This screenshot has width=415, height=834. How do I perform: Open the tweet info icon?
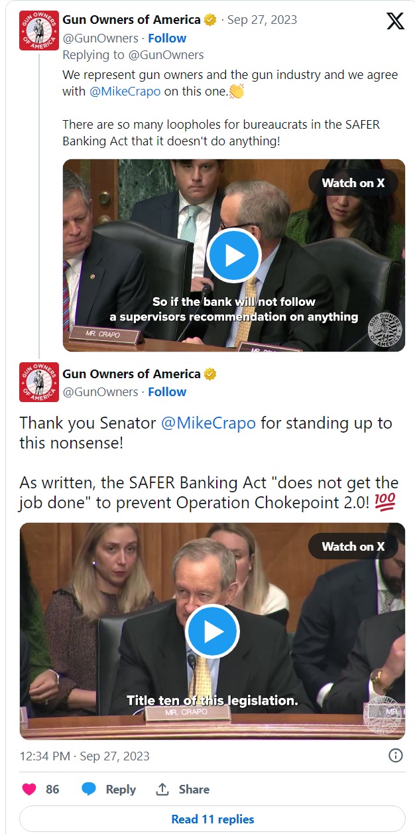point(395,756)
